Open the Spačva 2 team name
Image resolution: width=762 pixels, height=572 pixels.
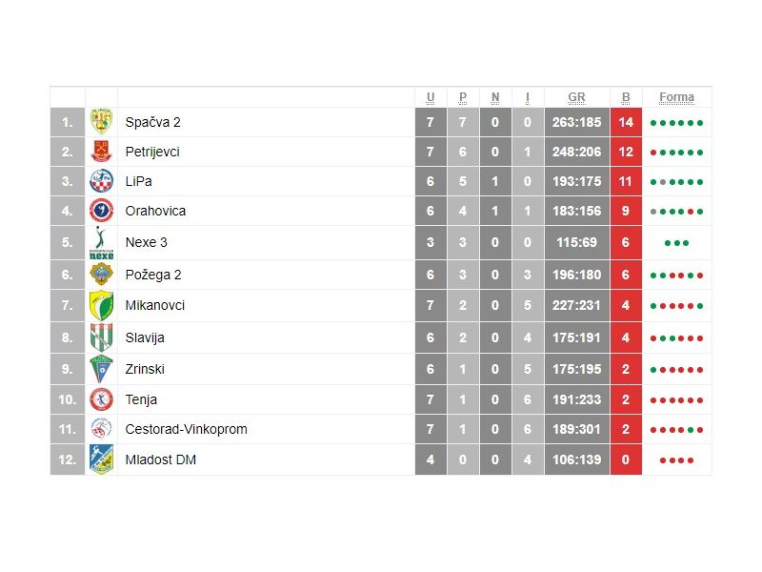pyautogui.click(x=152, y=122)
